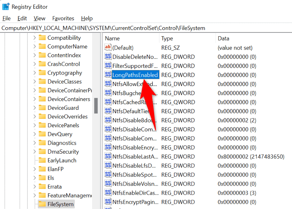Click the NtfsDisableVolsn... value icon

coord(108,184)
